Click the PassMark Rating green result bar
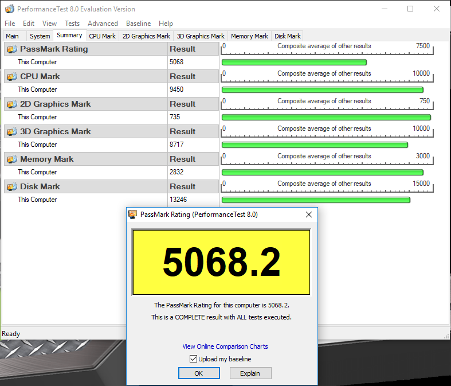The height and width of the screenshot is (386, 451). [x=294, y=62]
